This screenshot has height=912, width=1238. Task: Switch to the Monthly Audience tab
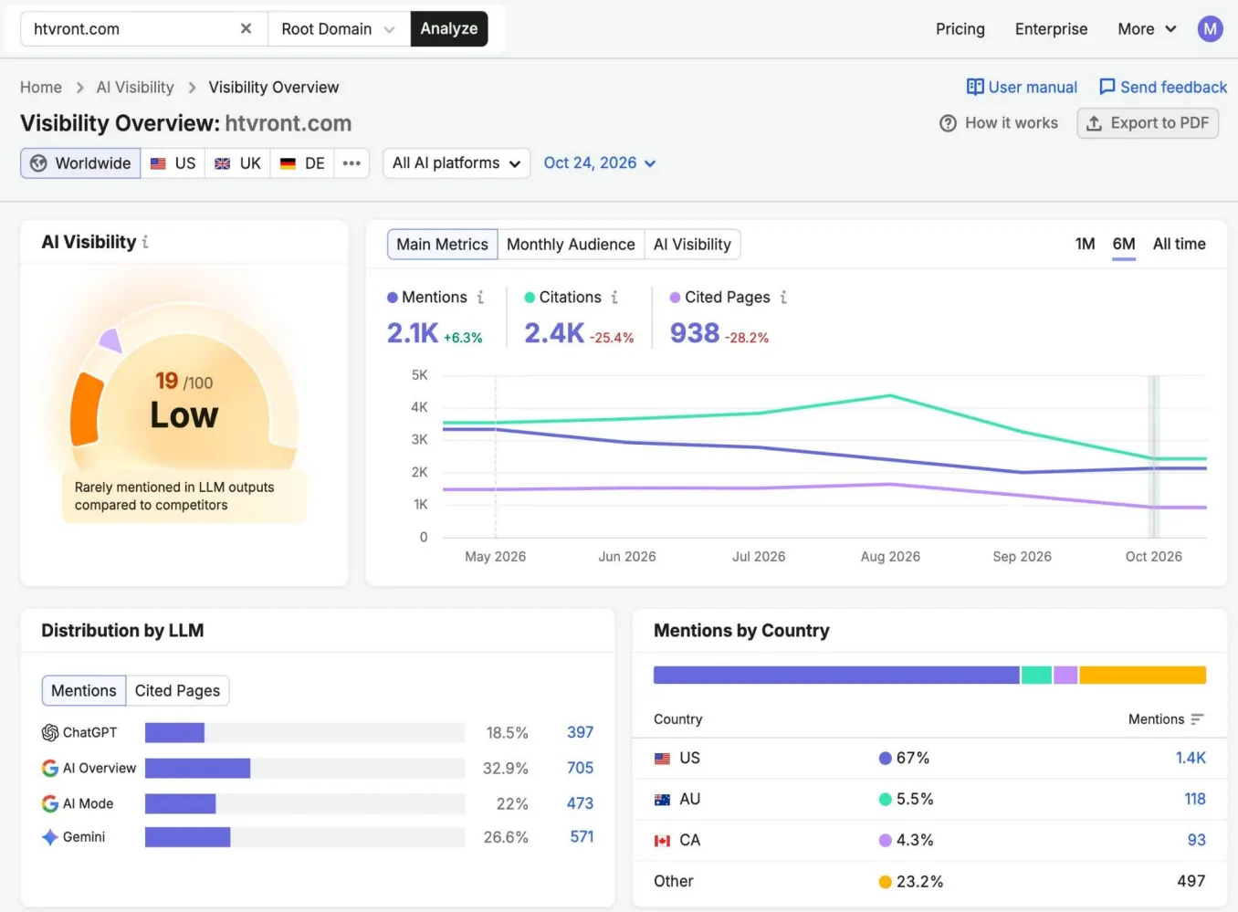[x=571, y=245]
